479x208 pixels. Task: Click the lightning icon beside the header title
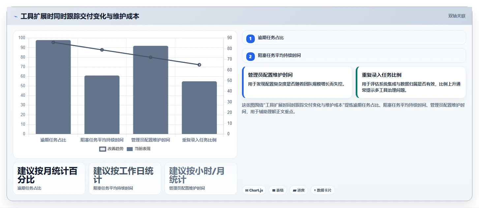coord(16,16)
